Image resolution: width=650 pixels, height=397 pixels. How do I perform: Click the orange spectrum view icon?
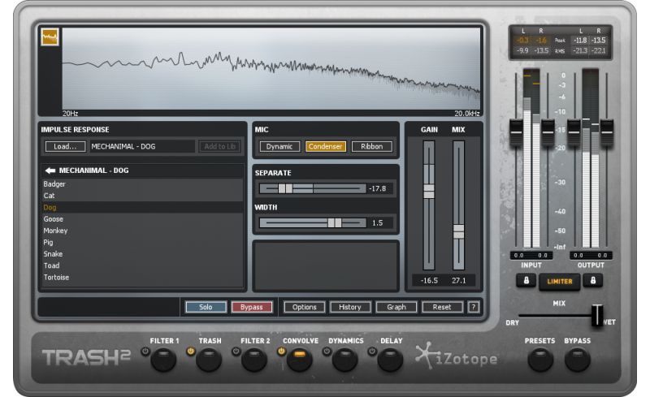pos(50,37)
